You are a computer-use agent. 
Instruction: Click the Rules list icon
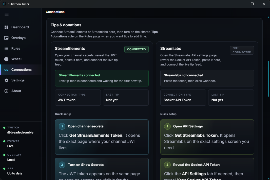pos(6,49)
